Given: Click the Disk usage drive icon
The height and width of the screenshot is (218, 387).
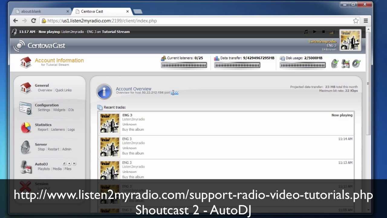Looking at the screenshot, I should pyautogui.click(x=282, y=58).
